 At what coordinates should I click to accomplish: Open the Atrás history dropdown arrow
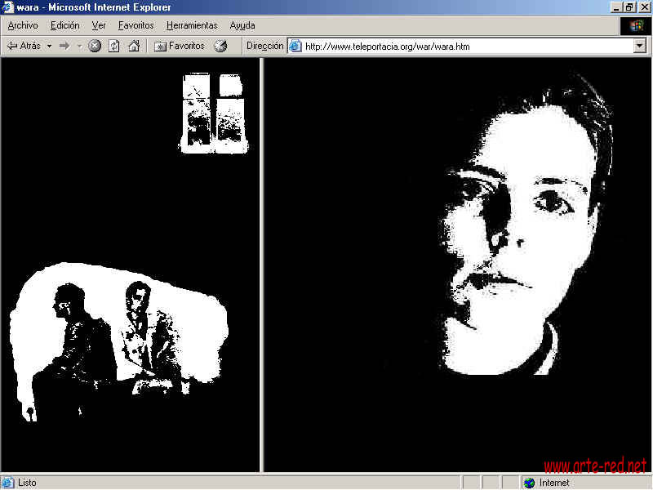pos(49,47)
